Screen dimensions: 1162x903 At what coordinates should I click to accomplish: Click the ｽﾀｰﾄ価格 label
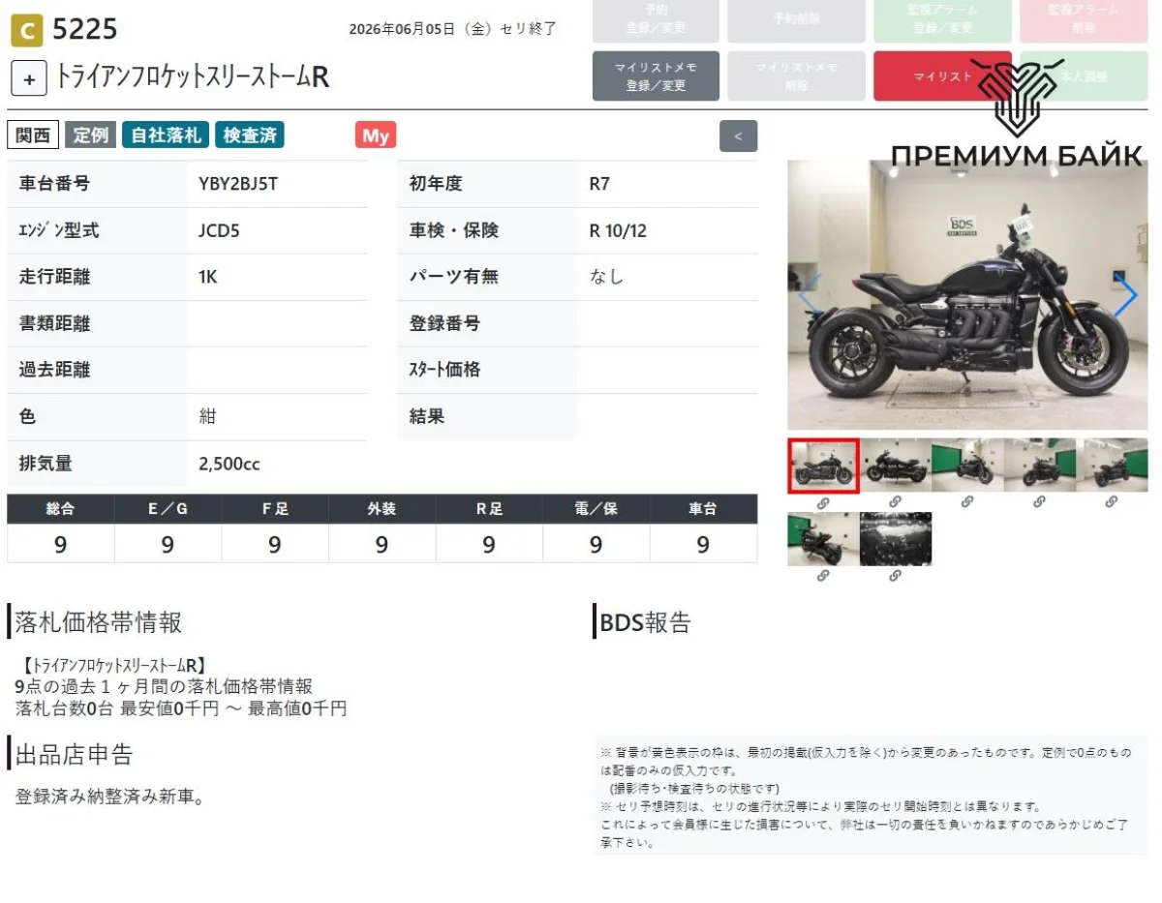[x=444, y=370]
